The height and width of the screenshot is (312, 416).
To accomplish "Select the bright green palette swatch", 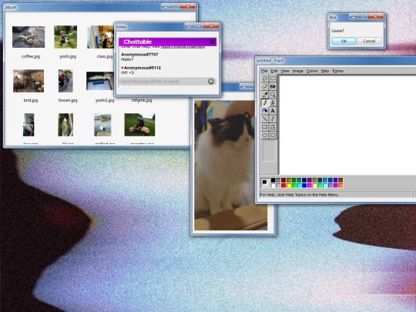I will [294, 186].
